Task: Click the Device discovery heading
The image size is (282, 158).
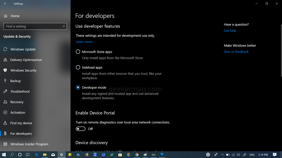Action: [x=92, y=143]
